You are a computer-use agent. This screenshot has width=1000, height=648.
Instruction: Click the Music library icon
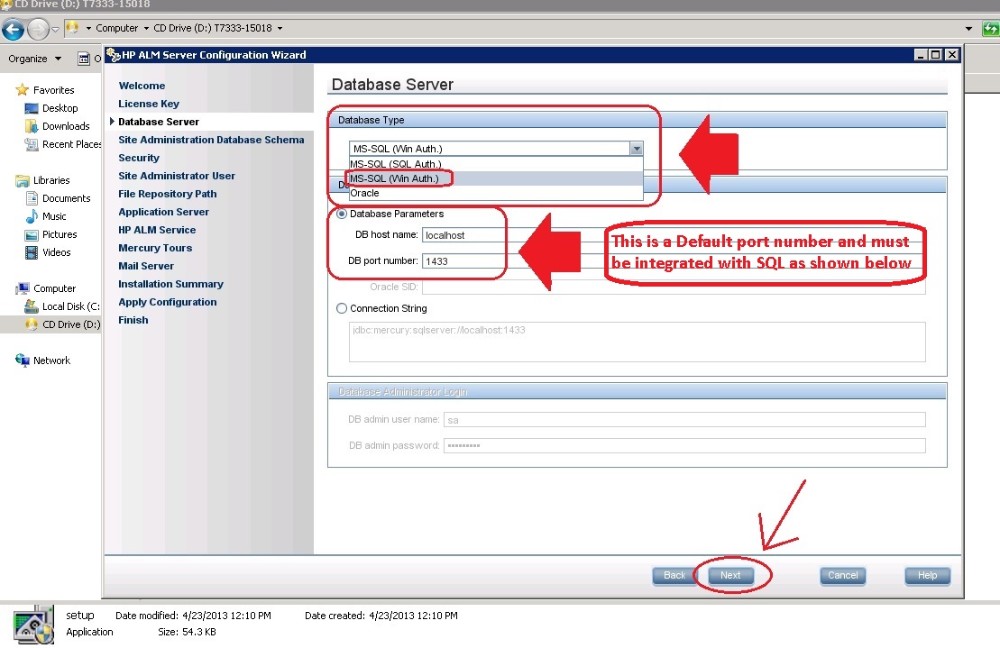(x=32, y=216)
